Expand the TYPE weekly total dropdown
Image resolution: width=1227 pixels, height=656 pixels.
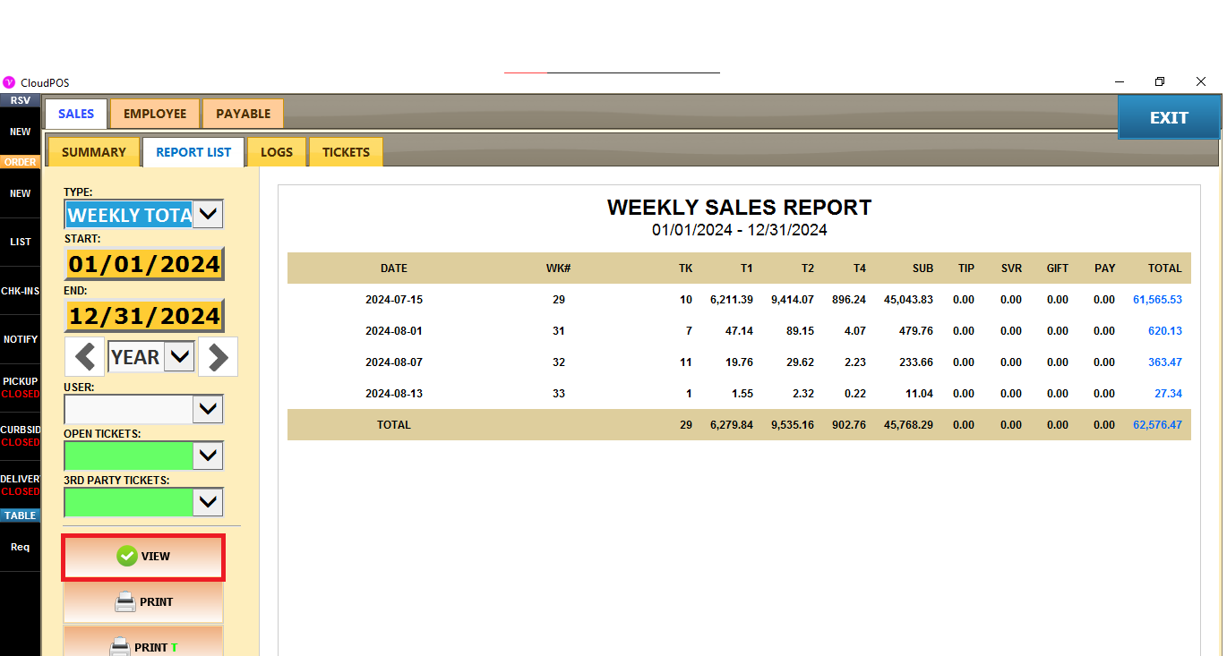pos(208,215)
